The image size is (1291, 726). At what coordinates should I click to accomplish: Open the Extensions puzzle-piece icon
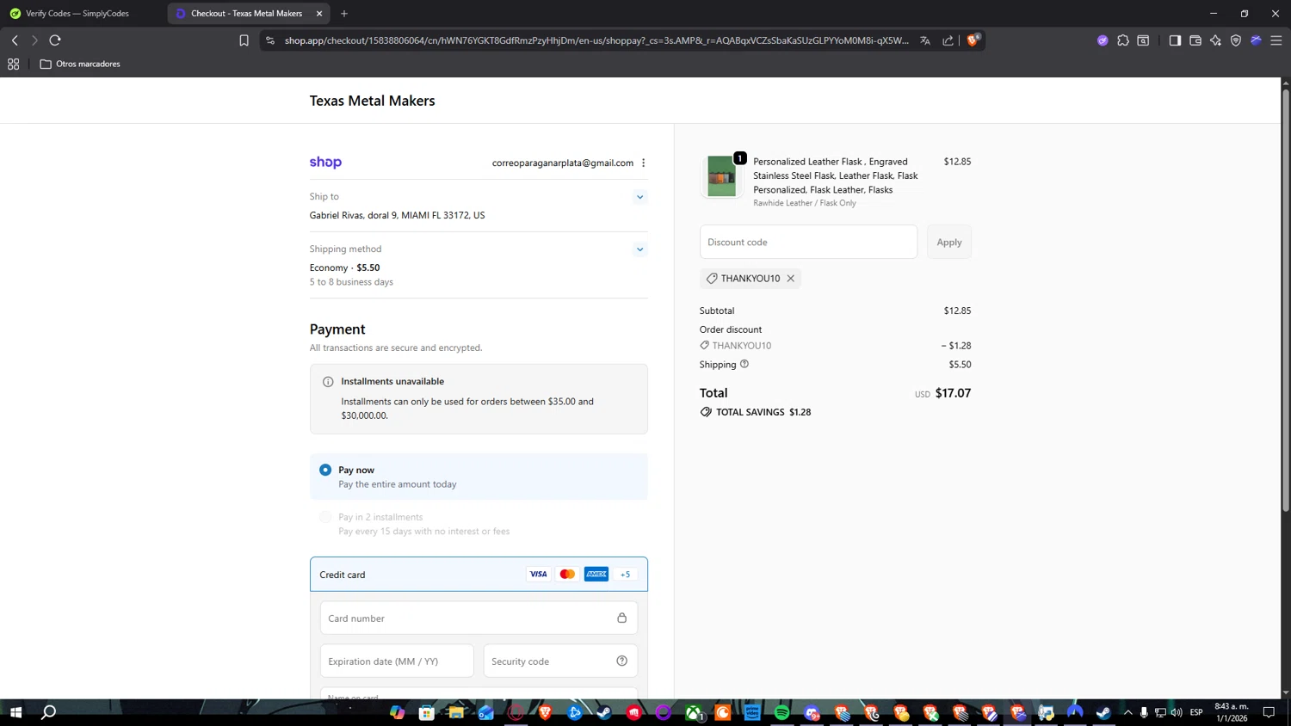[x=1123, y=40]
